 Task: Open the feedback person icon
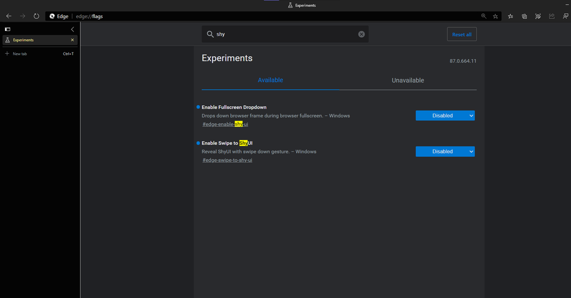click(x=565, y=16)
